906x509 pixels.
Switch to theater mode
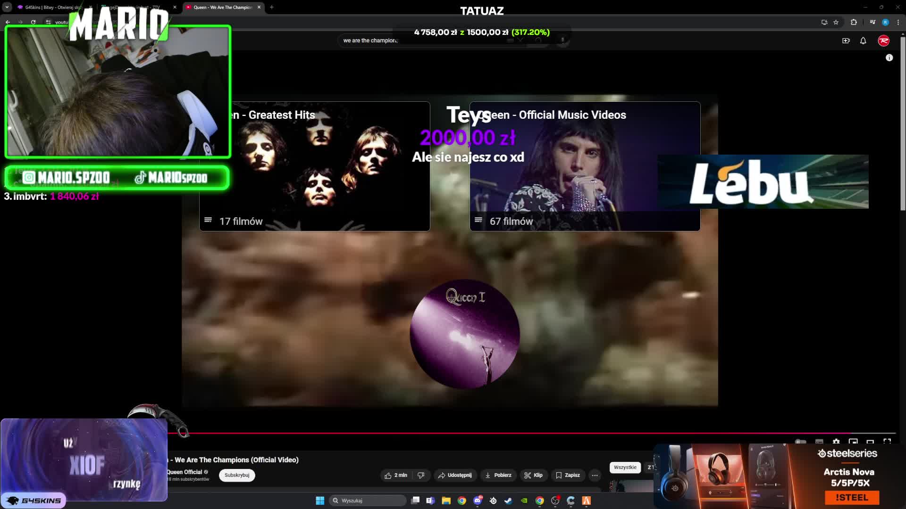point(870,442)
